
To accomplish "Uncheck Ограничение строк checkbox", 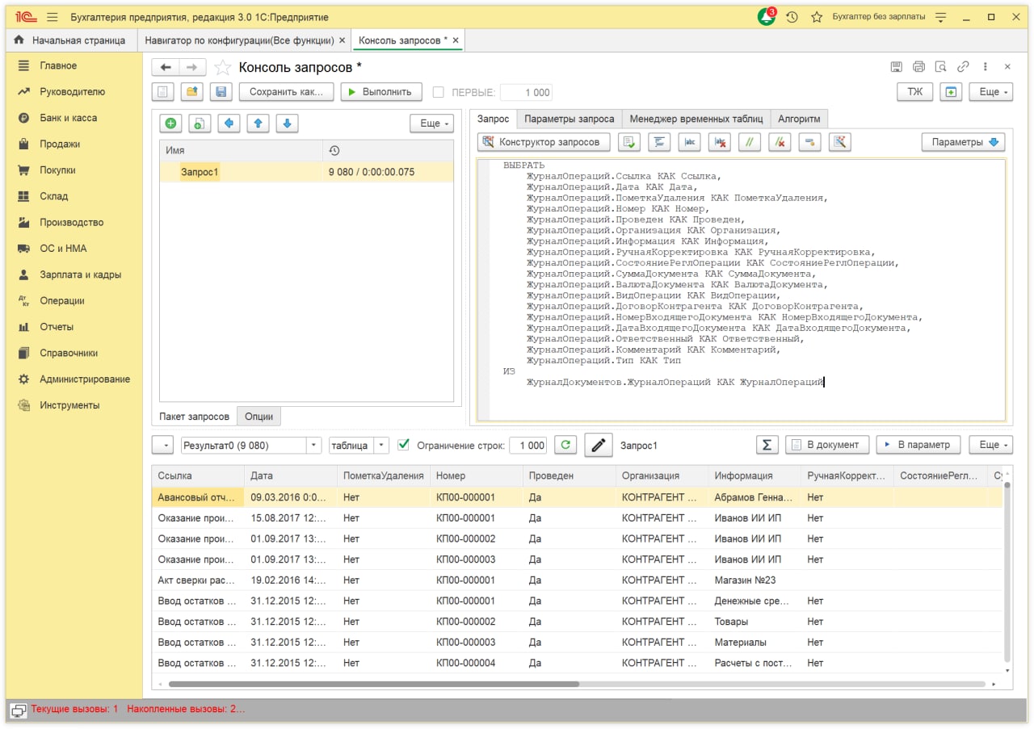I will click(x=404, y=445).
